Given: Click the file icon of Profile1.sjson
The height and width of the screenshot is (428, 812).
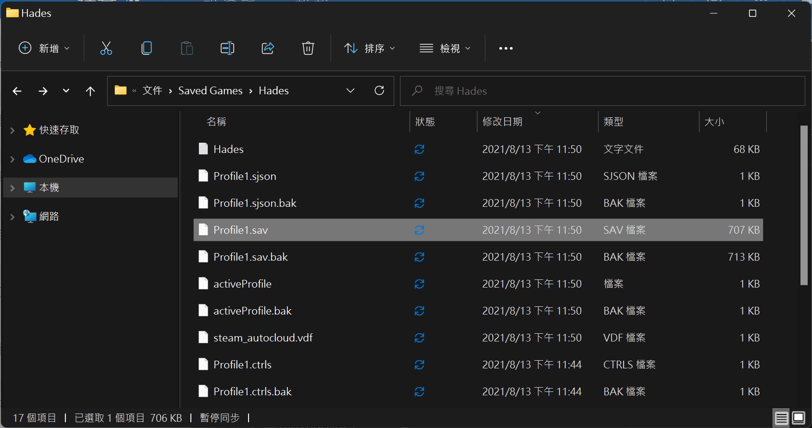Looking at the screenshot, I should click(203, 176).
